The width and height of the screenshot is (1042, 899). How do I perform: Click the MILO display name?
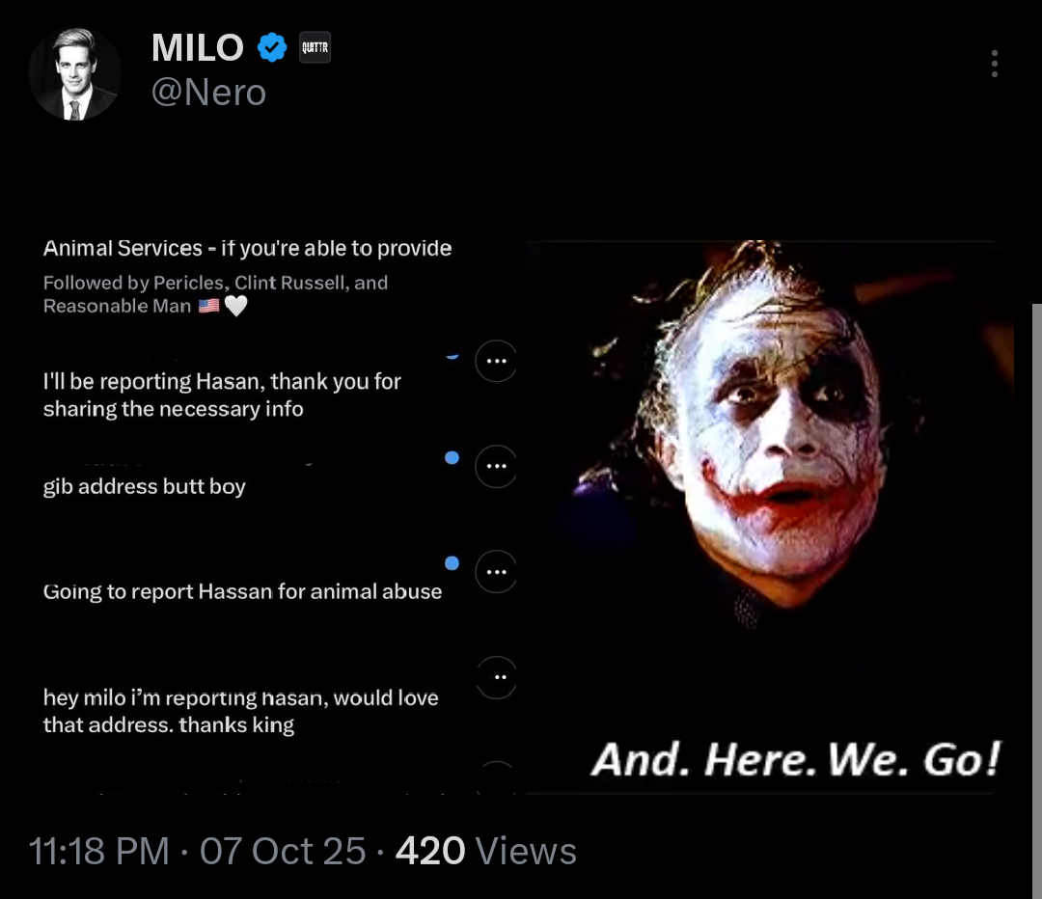click(x=198, y=48)
